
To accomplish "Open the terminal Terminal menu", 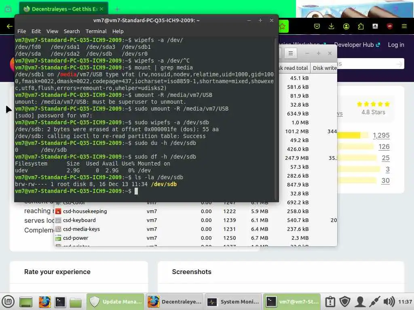I will point(96,31).
